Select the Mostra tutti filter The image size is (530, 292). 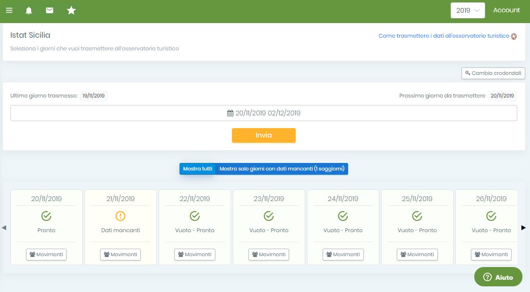(198, 169)
